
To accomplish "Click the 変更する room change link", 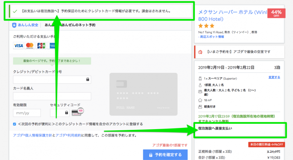I will (274, 77).
